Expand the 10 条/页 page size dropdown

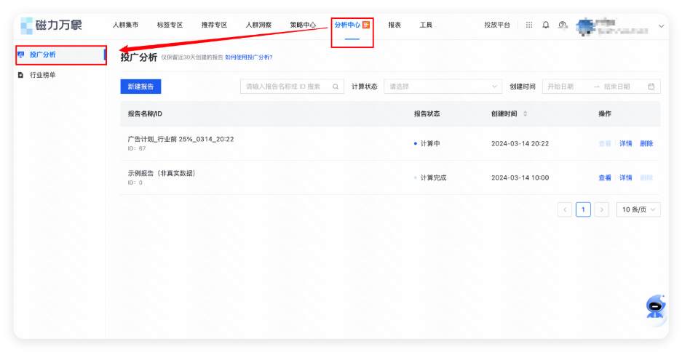coord(638,209)
